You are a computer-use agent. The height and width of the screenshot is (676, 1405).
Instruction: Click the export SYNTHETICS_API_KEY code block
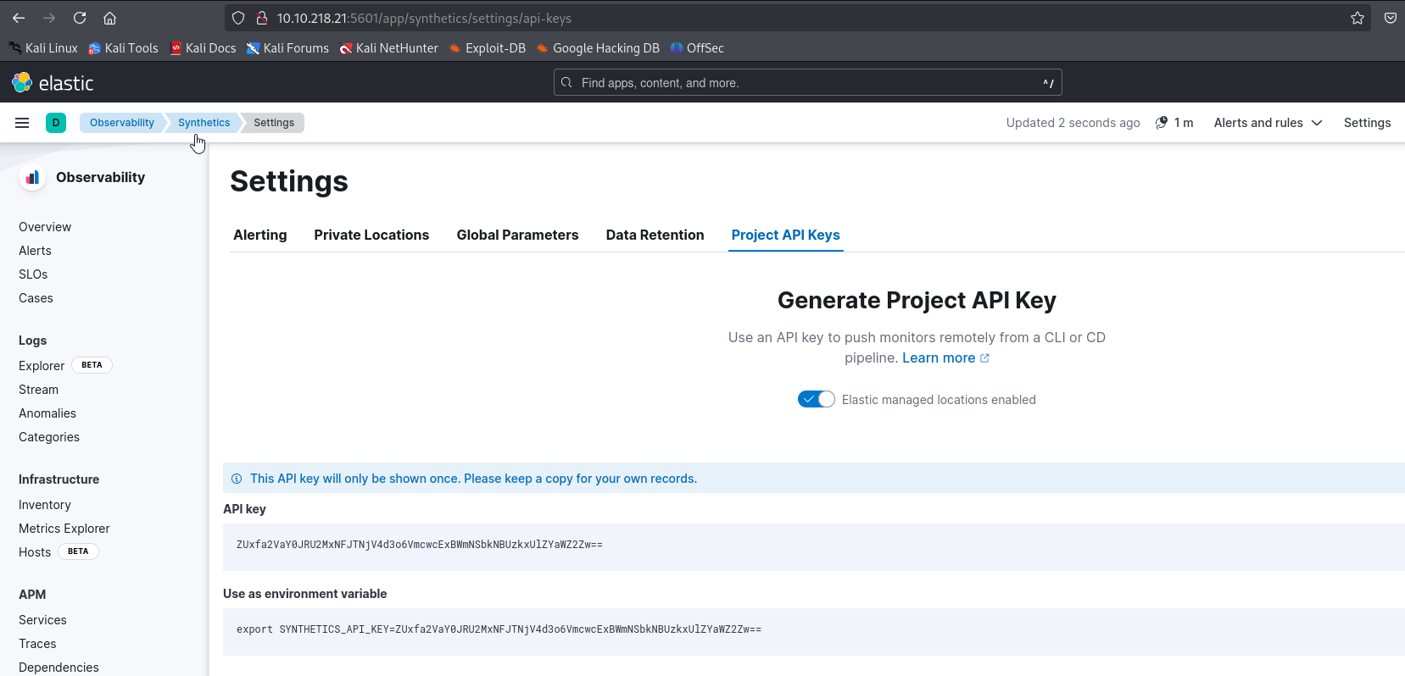814,631
